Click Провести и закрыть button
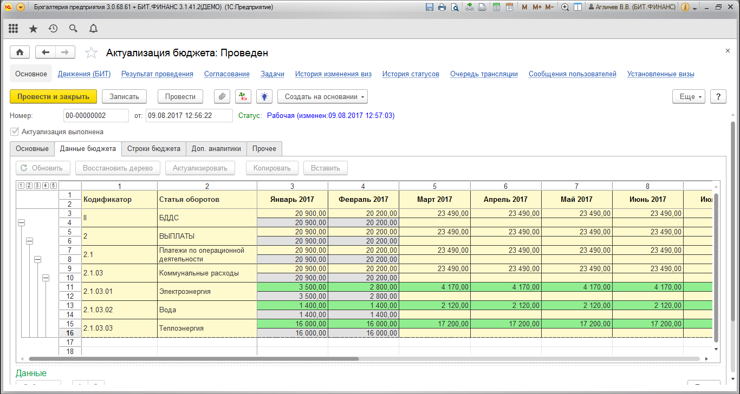Image resolution: width=740 pixels, height=394 pixels. (x=53, y=96)
